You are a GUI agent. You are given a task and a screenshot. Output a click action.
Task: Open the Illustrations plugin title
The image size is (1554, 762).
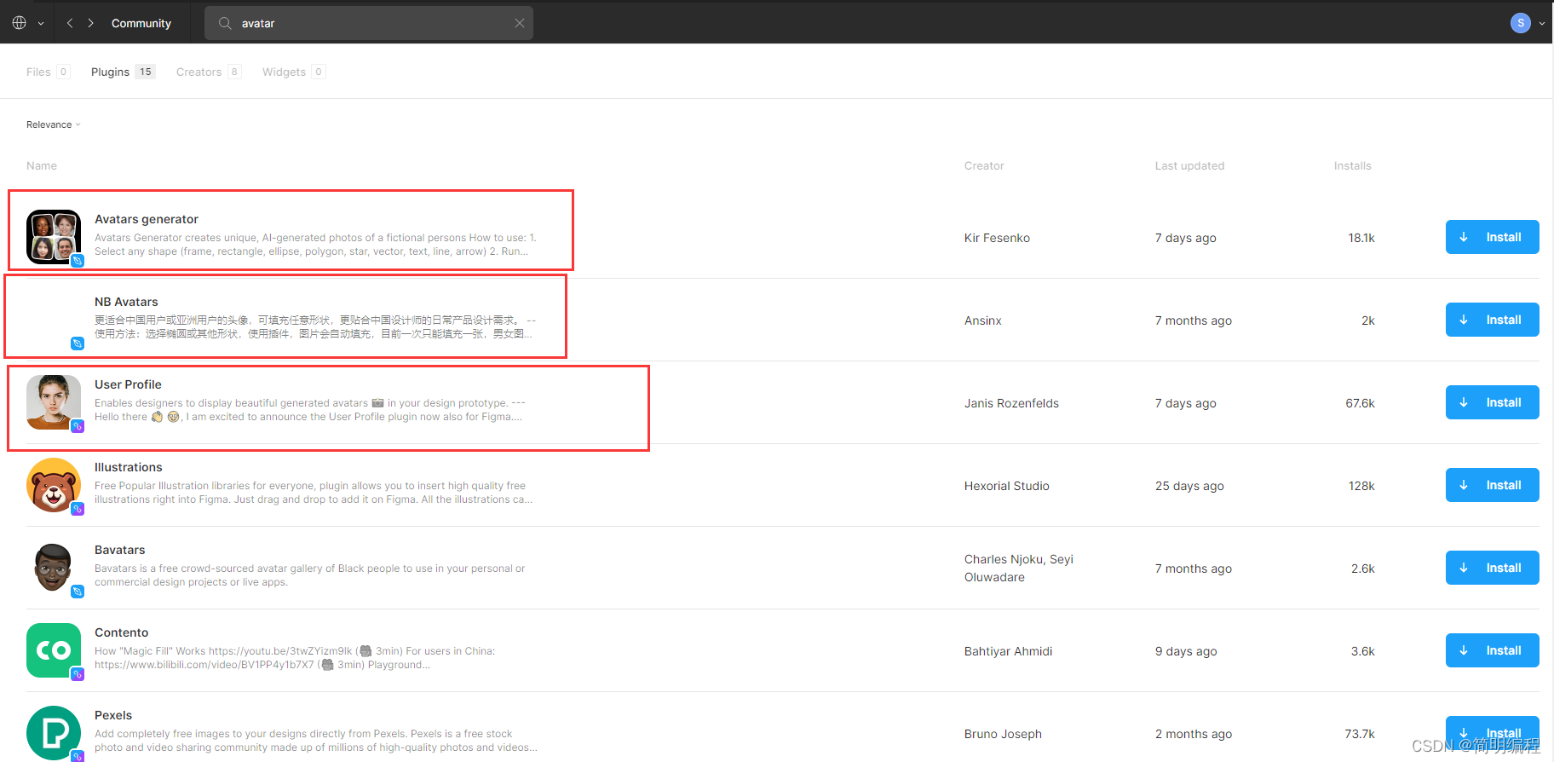(129, 467)
